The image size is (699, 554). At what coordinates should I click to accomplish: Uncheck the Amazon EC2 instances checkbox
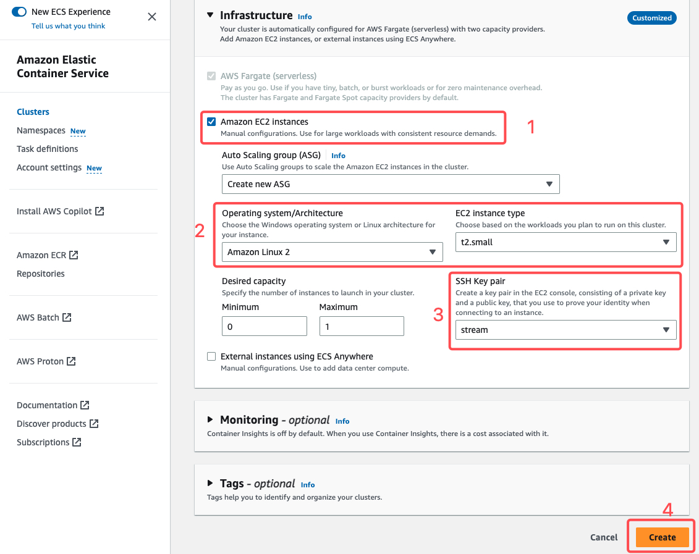(211, 122)
